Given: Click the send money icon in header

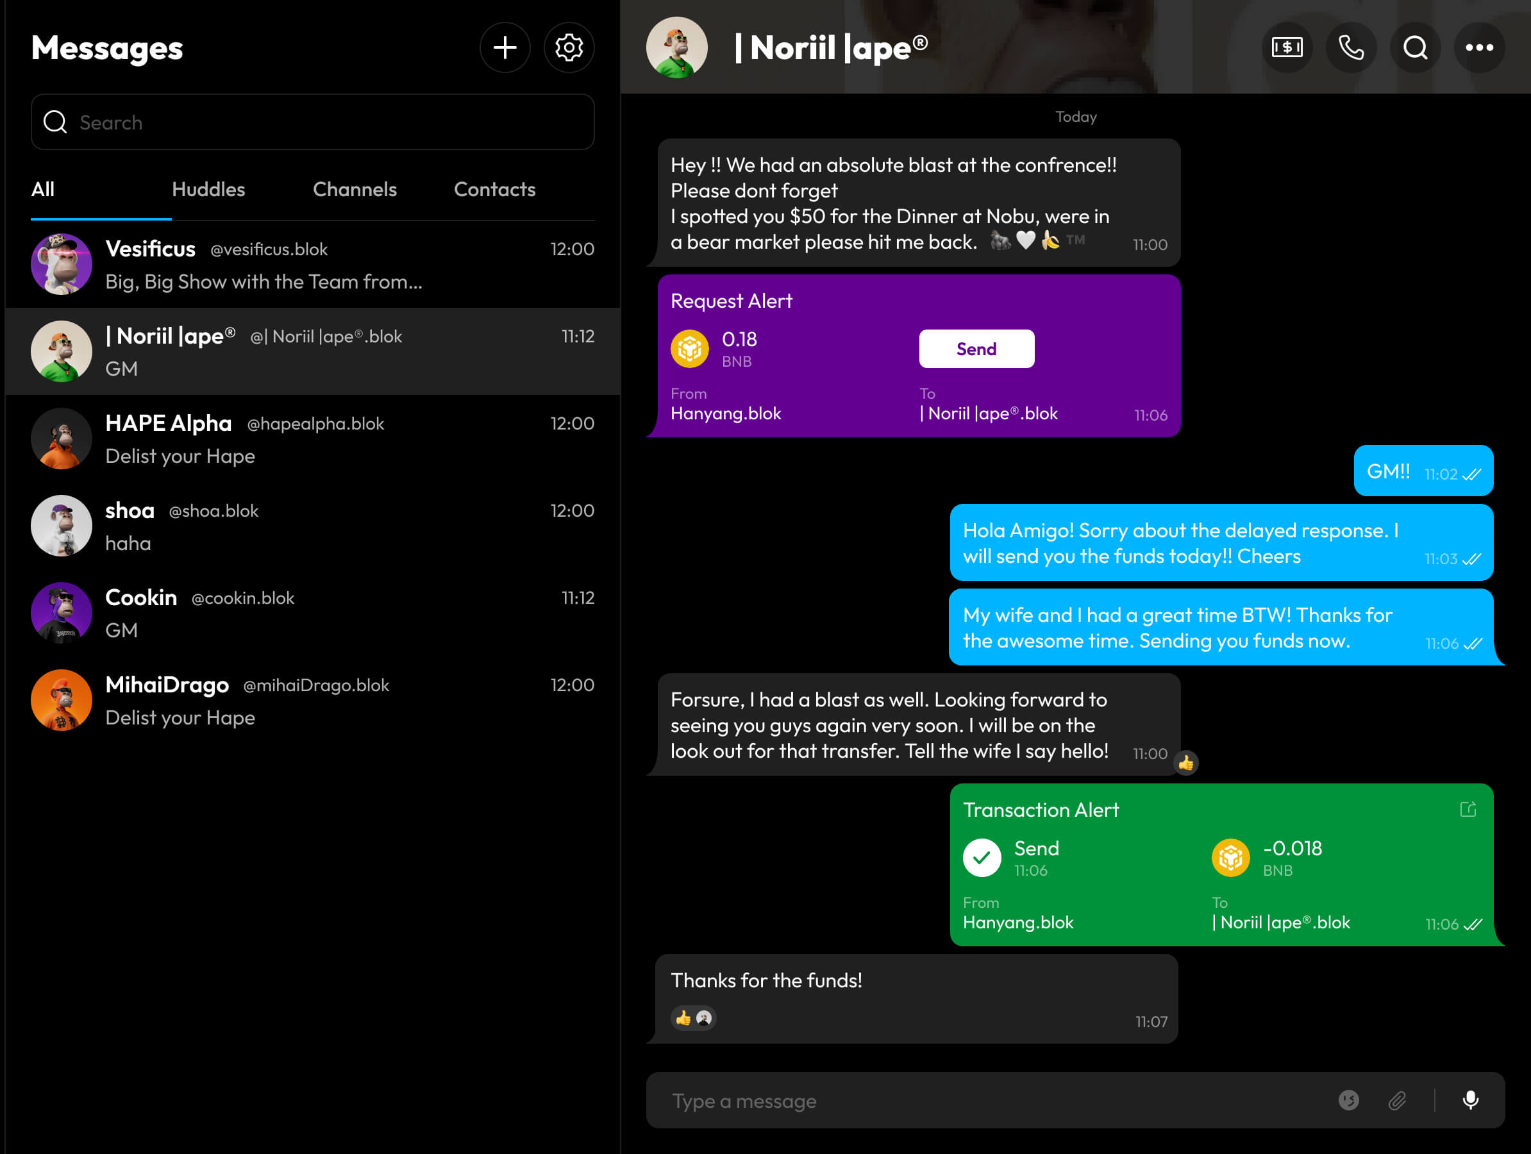Looking at the screenshot, I should (1287, 48).
